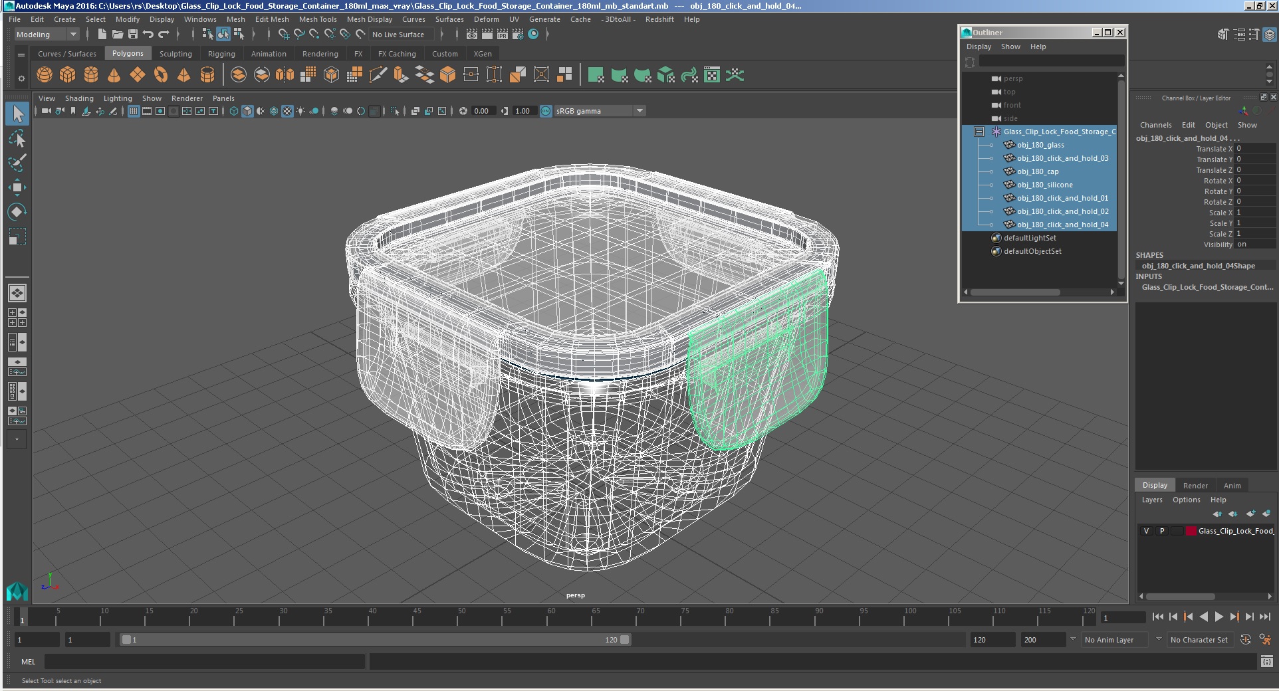Image resolution: width=1279 pixels, height=691 pixels.
Task: Collapse Glass_Clip_Lock_Food_Storage group in Outliner
Action: click(979, 132)
